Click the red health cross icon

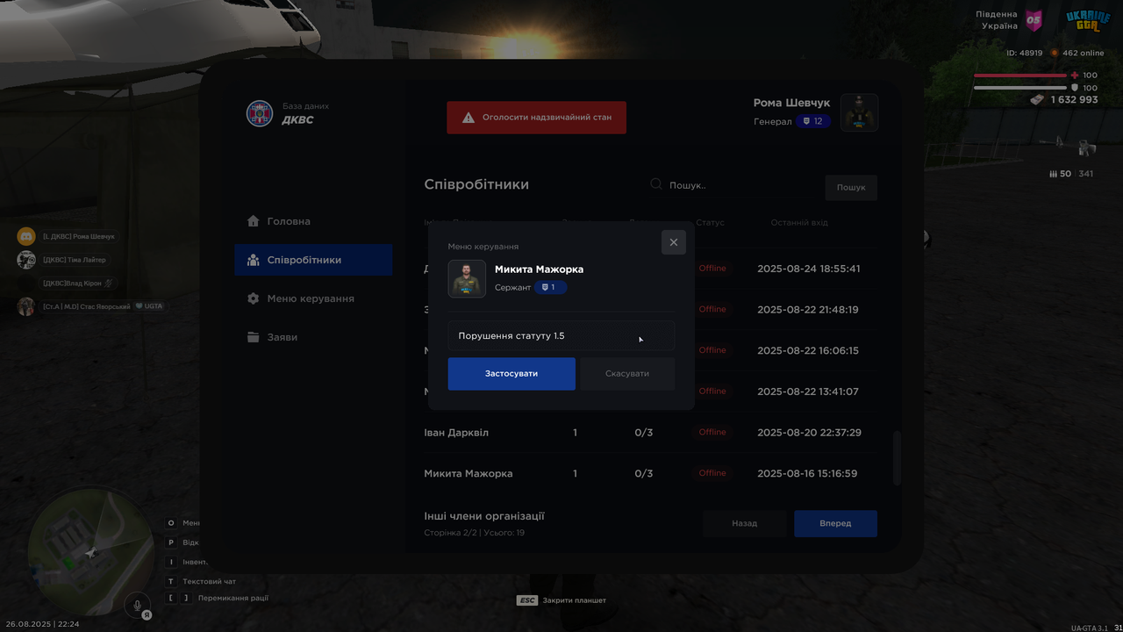coord(1075,75)
